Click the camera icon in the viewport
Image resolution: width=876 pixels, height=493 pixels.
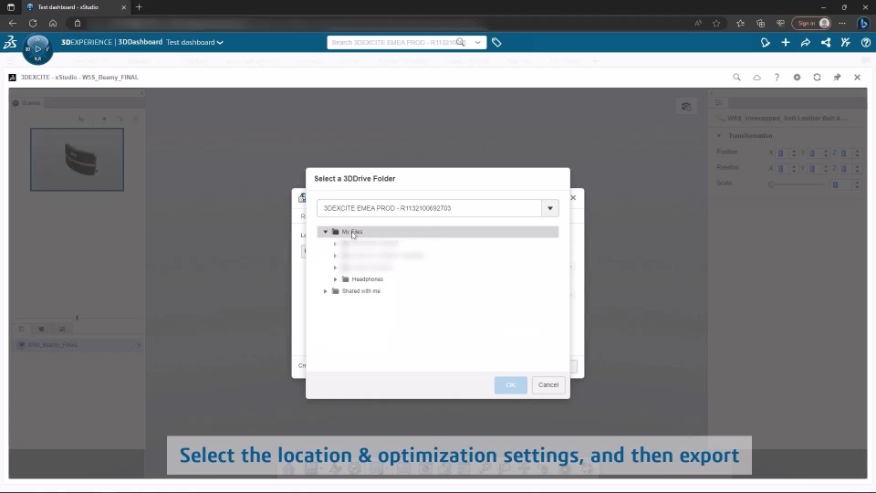686,106
